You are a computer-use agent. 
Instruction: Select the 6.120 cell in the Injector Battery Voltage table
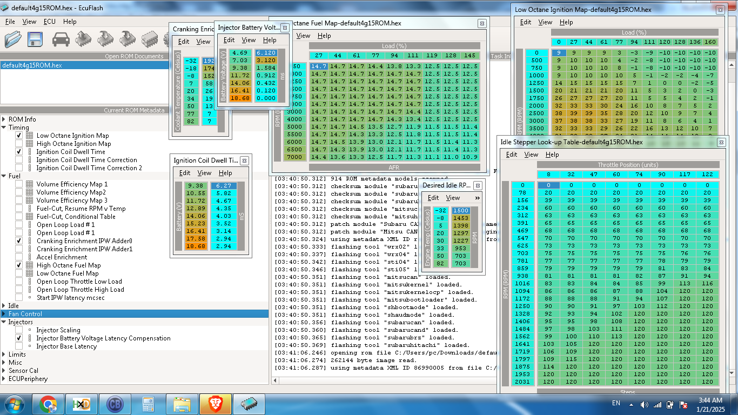[266, 53]
